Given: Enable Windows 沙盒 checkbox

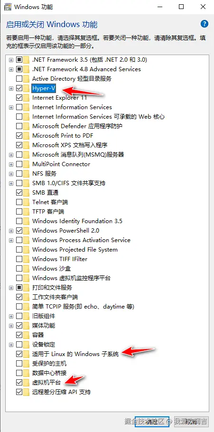Looking at the screenshot, I should tap(19, 268).
